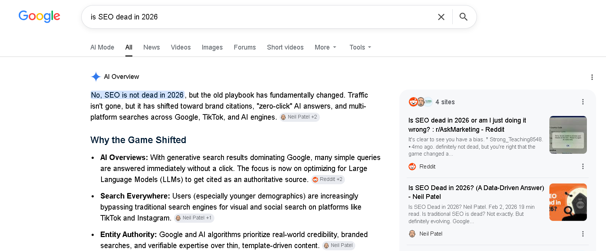
Task: Open the Neil Patel 'Data-Driven Answer' link
Action: pyautogui.click(x=476, y=192)
